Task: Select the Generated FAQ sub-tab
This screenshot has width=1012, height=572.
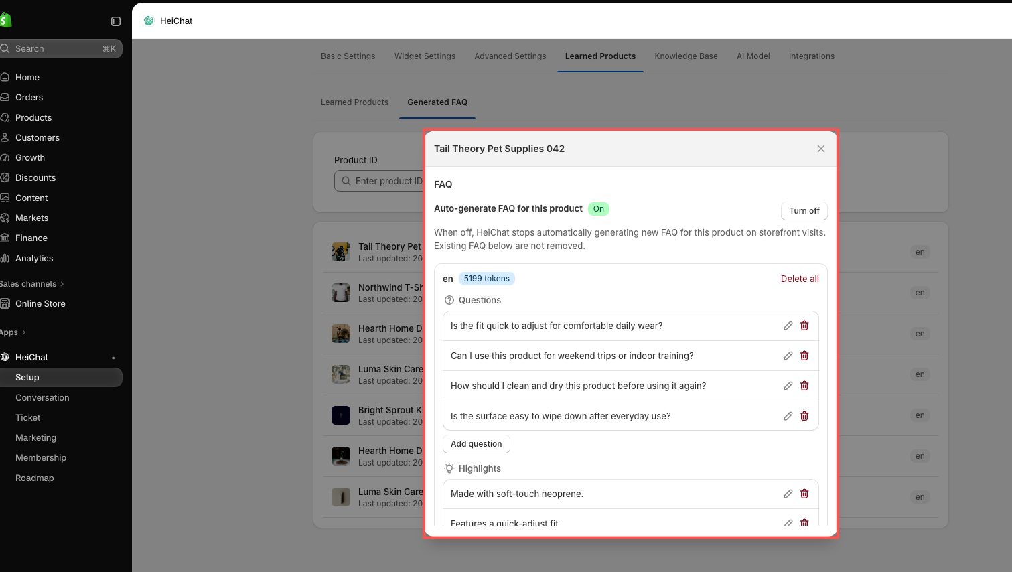Action: pos(437,102)
